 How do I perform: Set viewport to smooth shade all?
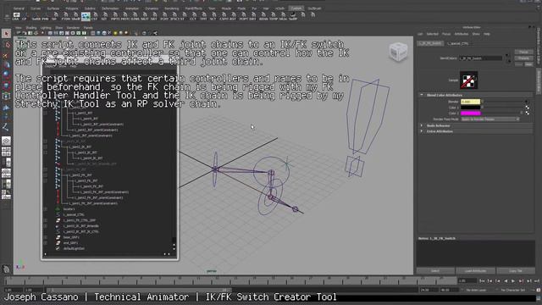coord(98,33)
